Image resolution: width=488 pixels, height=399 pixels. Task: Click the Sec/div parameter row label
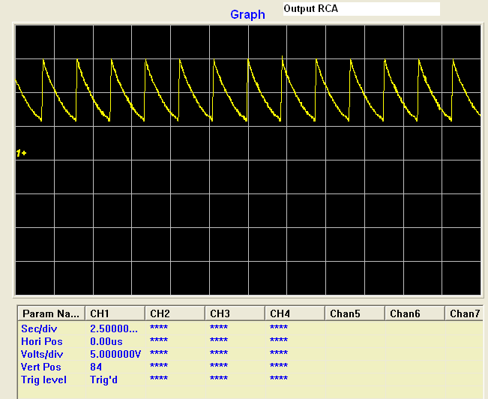[x=39, y=328]
